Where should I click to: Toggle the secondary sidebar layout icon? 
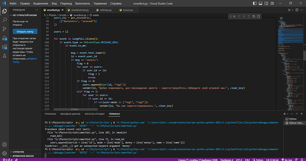[266, 3]
